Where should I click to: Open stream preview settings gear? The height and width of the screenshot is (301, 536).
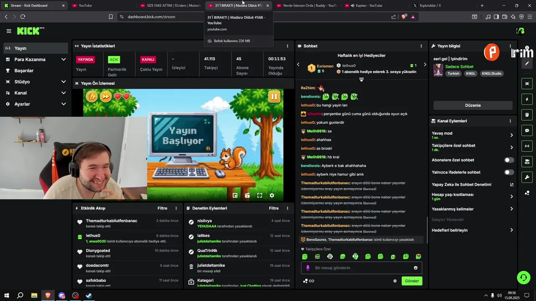(272, 195)
